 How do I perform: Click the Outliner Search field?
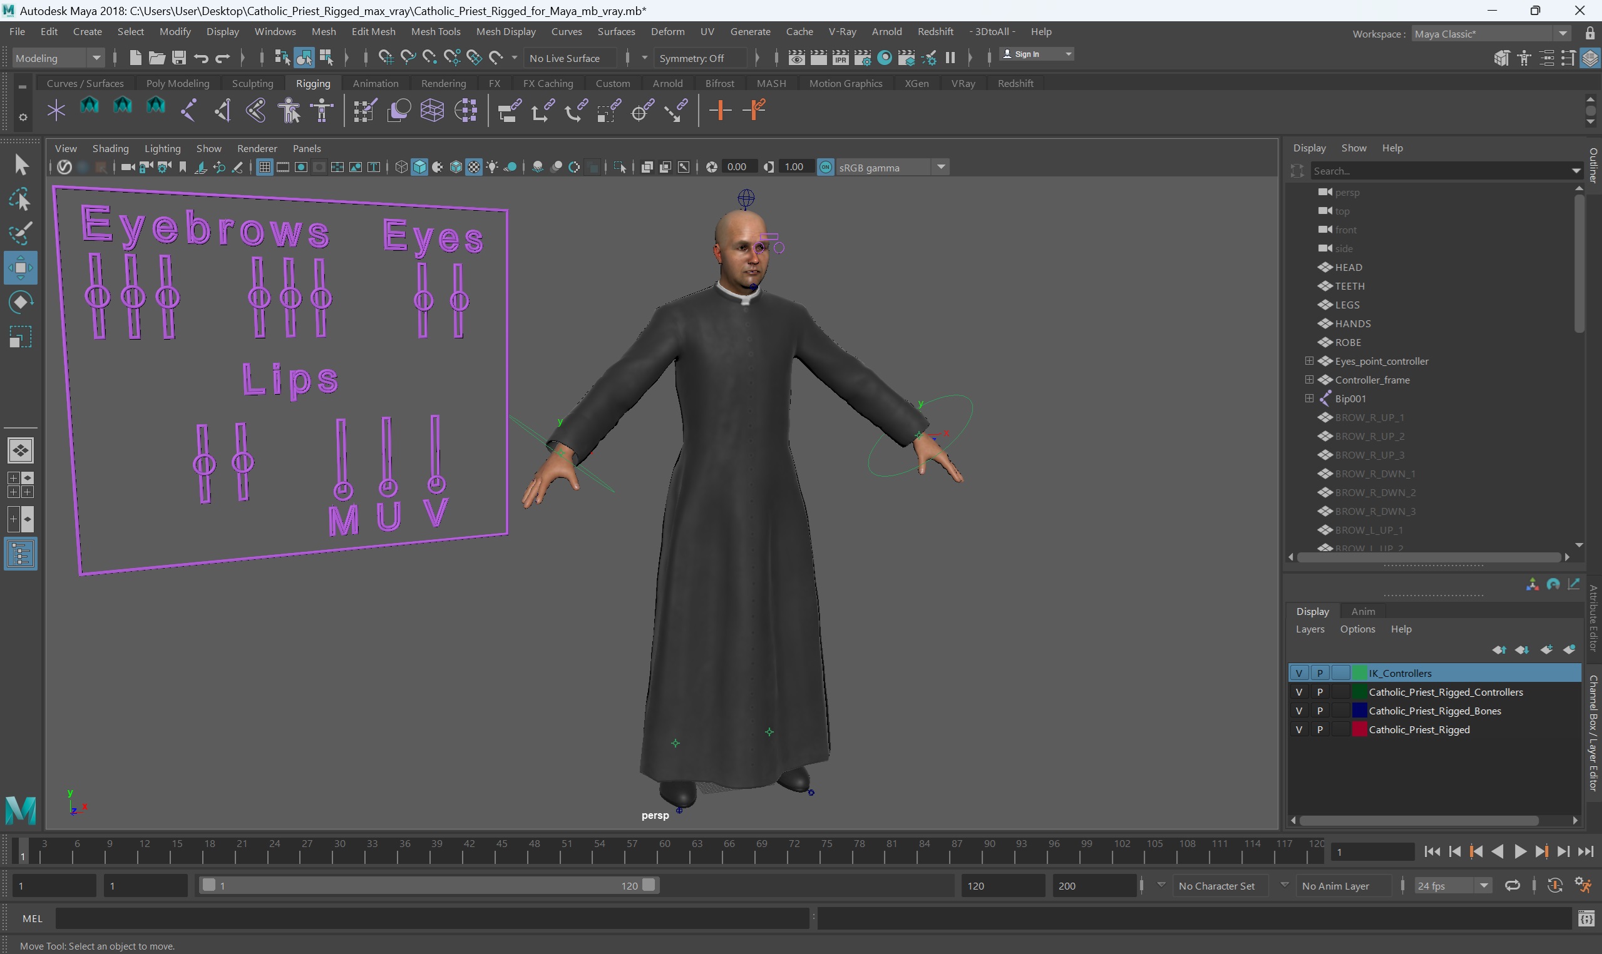(1439, 170)
